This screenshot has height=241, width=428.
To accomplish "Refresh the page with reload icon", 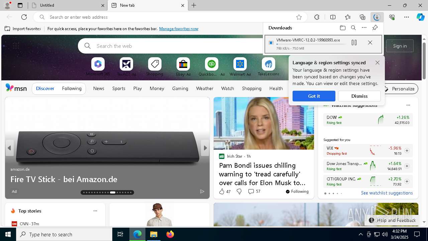I will pyautogui.click(x=24, y=17).
